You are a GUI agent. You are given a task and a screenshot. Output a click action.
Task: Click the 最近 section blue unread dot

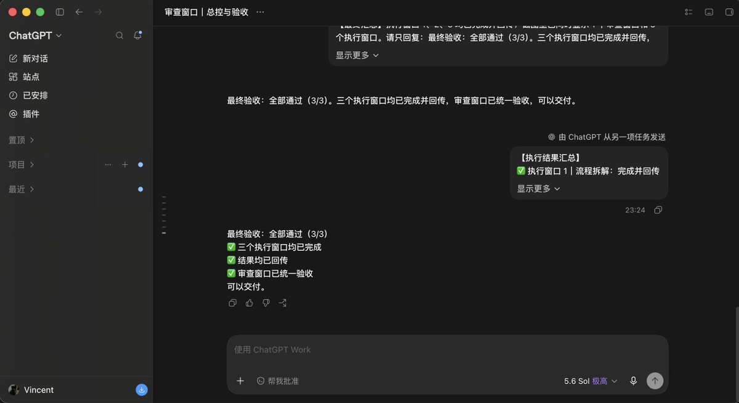[140, 189]
